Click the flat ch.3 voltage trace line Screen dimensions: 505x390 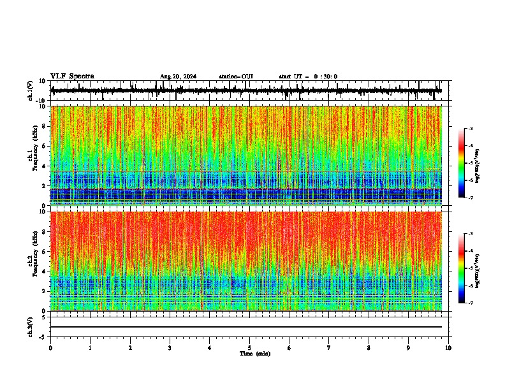pyautogui.click(x=246, y=327)
